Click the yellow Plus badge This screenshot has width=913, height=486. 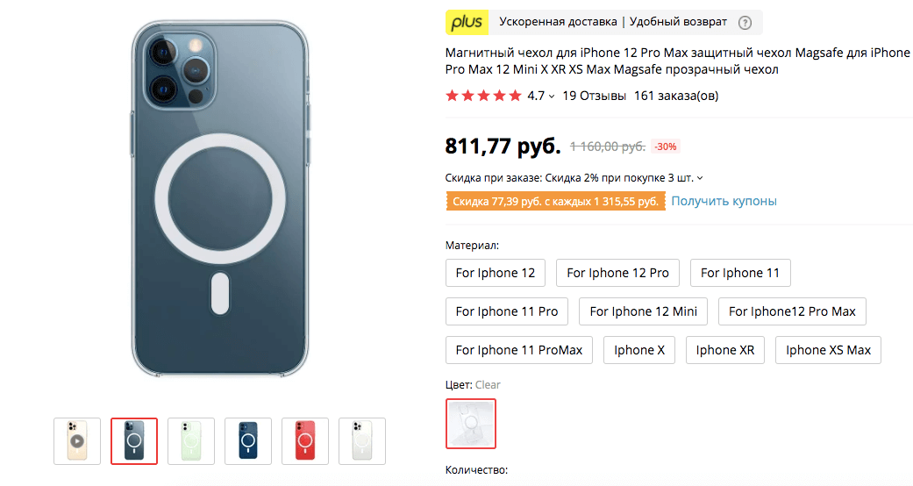467,22
